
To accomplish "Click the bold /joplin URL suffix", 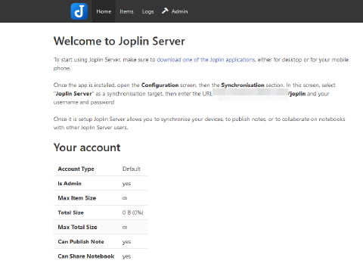I will tap(297, 94).
